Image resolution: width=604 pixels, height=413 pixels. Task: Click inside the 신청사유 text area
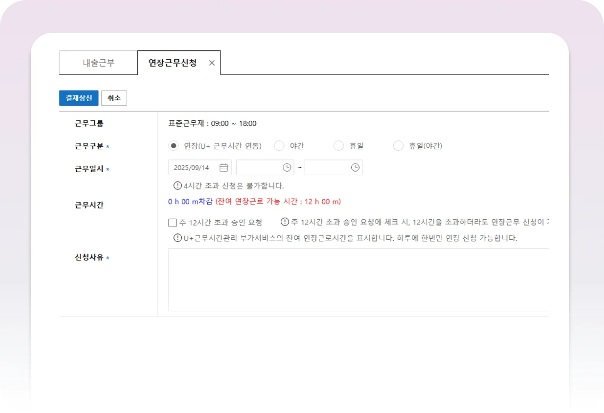[x=358, y=280]
